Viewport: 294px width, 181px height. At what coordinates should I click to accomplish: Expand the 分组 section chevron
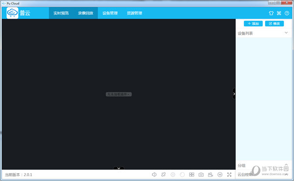tap(286, 165)
